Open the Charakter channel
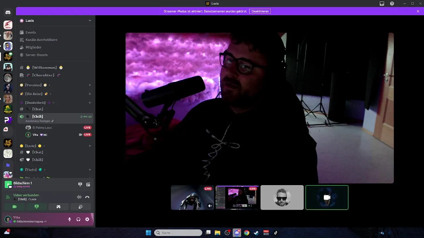 pyautogui.click(x=56, y=75)
